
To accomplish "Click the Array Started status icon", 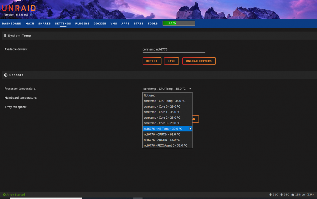I will pos(4,195).
